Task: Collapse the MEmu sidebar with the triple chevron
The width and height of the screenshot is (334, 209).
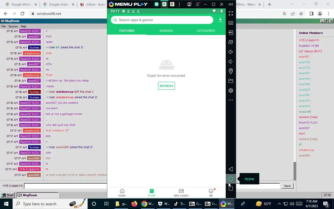Action: coord(231,4)
